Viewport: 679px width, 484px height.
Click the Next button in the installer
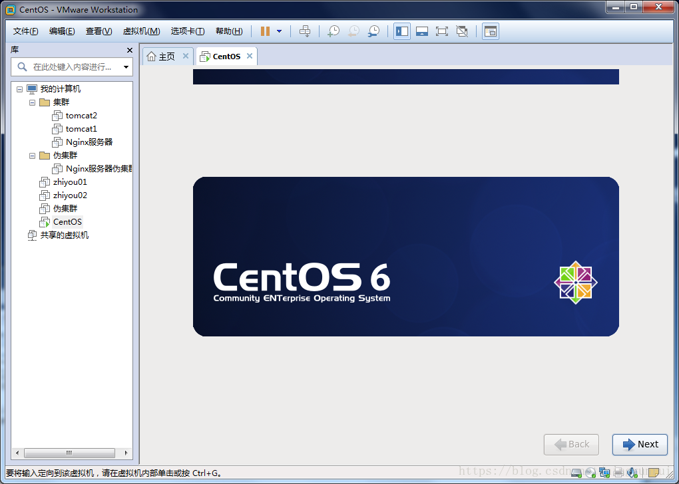tap(640, 445)
